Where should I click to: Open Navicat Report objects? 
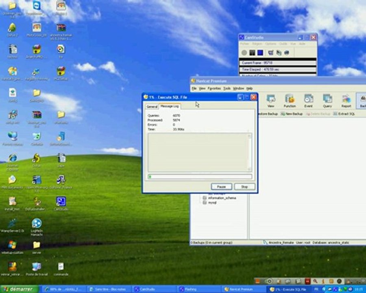[x=346, y=101]
